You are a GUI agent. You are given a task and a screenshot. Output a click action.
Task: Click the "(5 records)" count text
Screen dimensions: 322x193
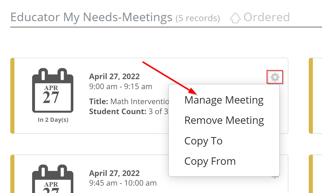pyautogui.click(x=198, y=19)
